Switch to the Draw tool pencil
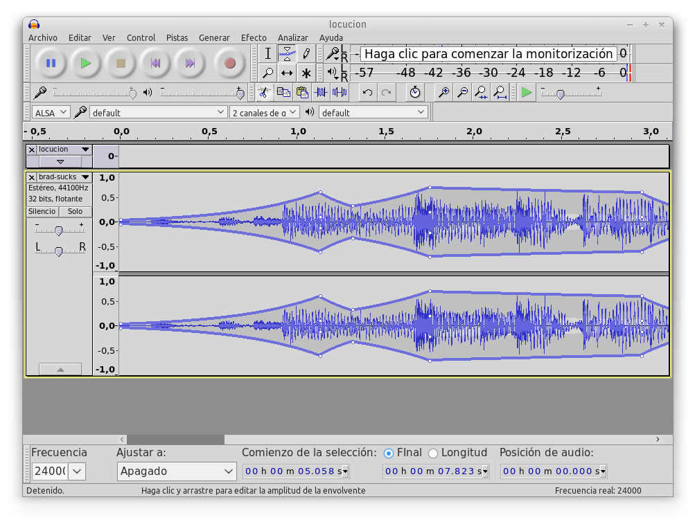The width and height of the screenshot is (695, 522). [307, 53]
